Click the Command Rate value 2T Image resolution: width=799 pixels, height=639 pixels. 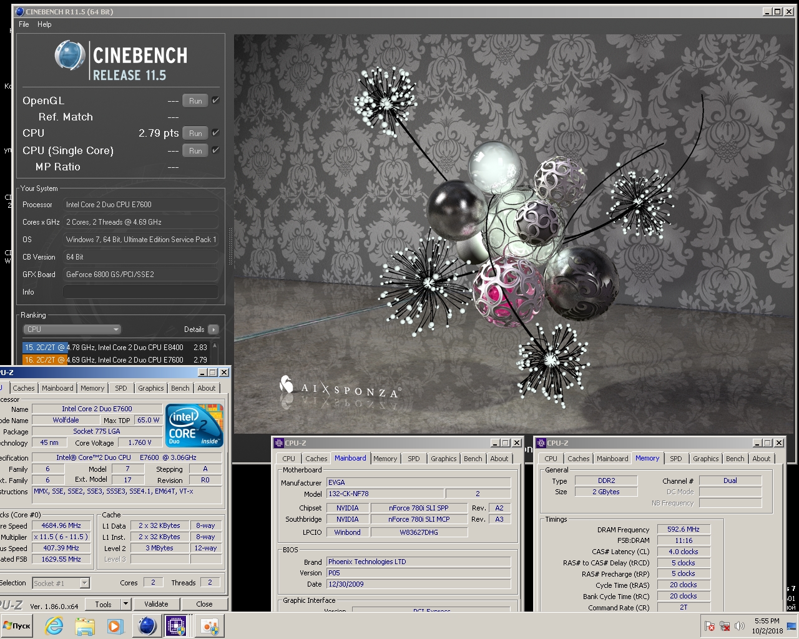684,607
